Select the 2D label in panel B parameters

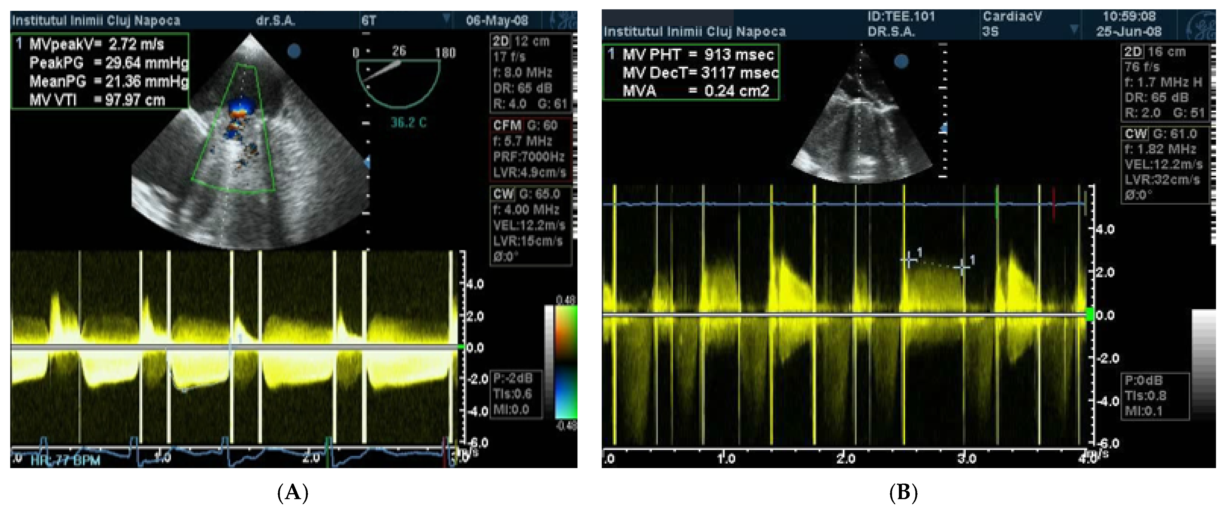[x=1133, y=52]
